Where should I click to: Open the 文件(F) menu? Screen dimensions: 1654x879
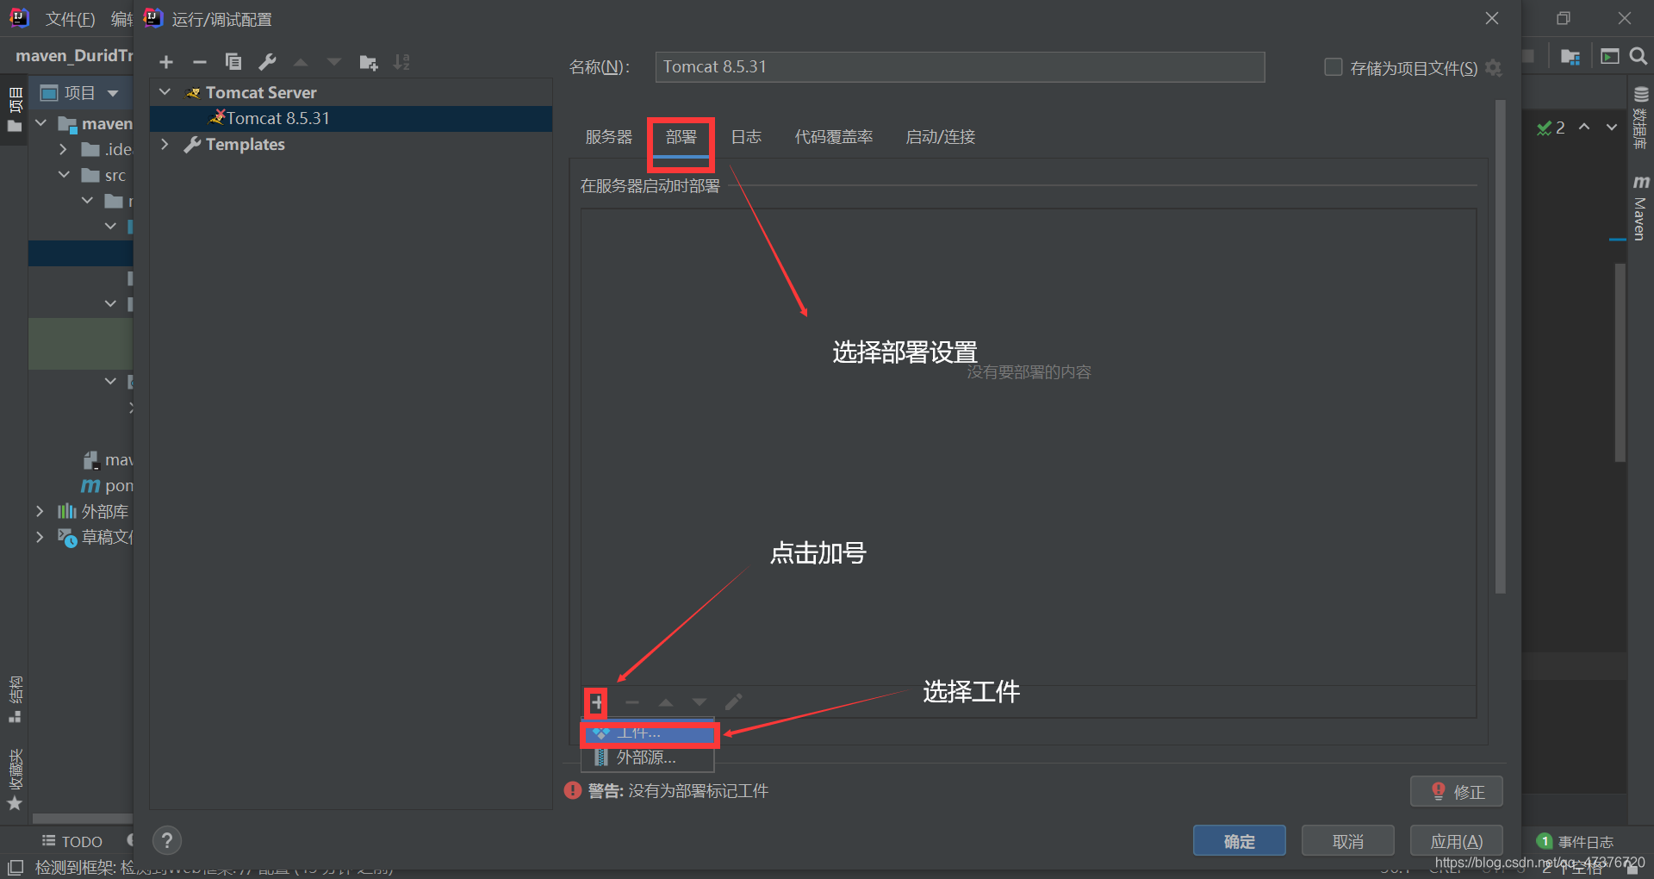69,19
